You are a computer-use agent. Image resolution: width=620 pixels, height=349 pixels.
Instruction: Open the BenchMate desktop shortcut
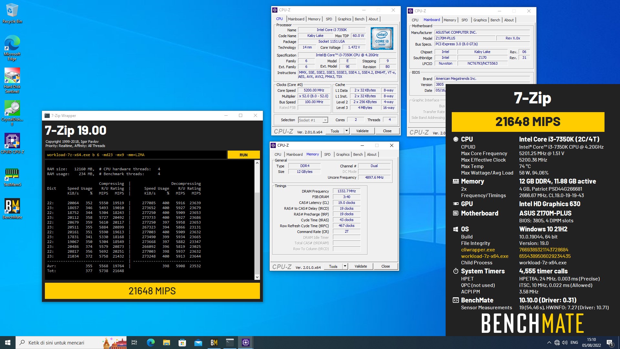coord(12,209)
